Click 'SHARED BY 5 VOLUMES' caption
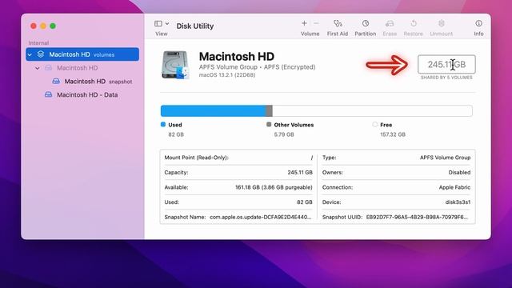512x288 pixels. 446,78
